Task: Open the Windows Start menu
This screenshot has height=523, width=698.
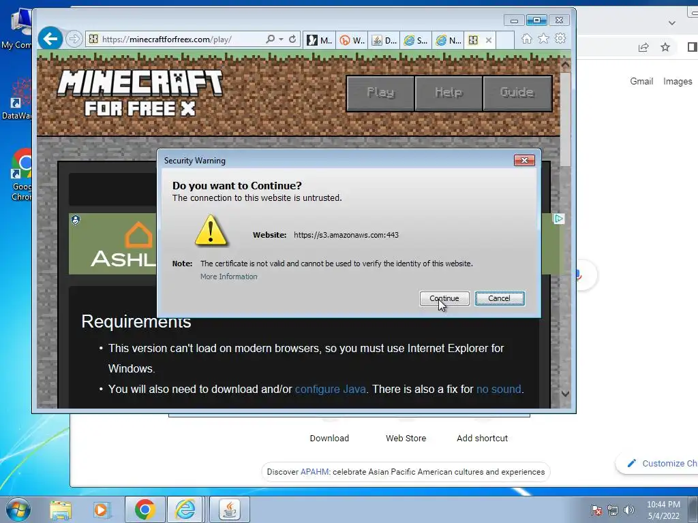Action: [18, 509]
